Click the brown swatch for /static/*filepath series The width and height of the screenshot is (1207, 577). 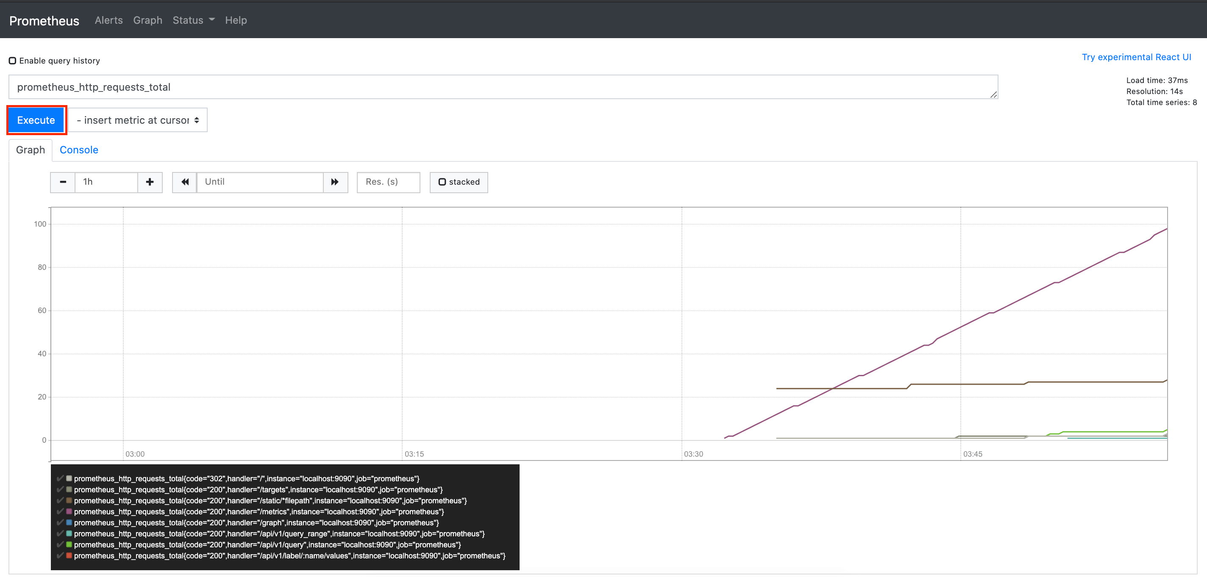pos(69,500)
